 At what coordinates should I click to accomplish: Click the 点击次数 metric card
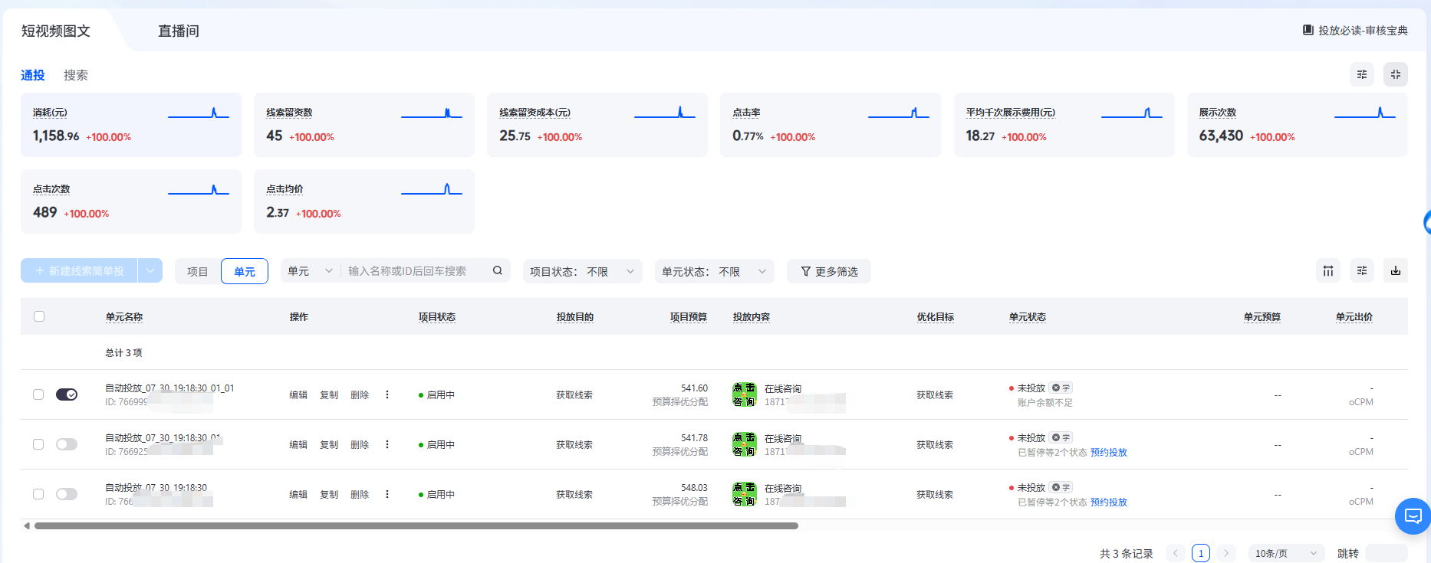tap(131, 201)
